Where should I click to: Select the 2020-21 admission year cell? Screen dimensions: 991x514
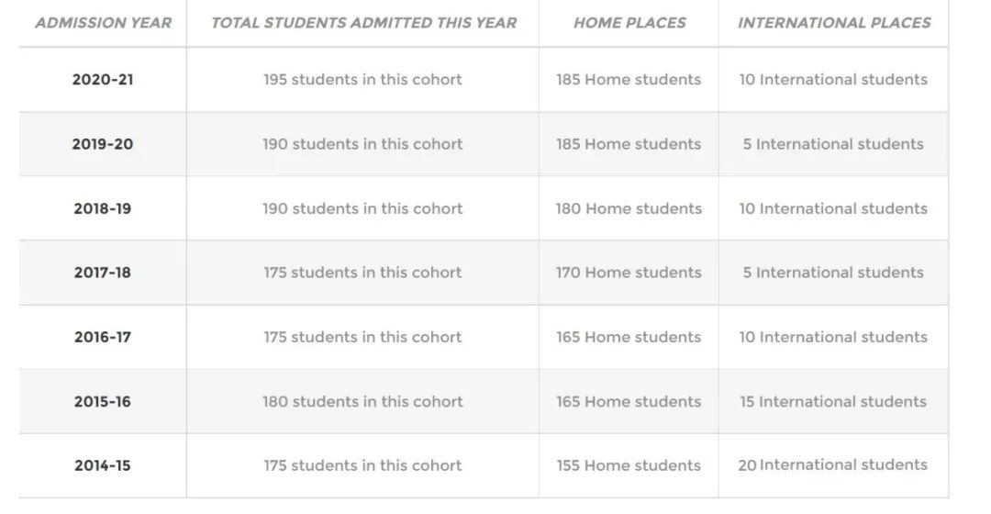click(x=103, y=80)
